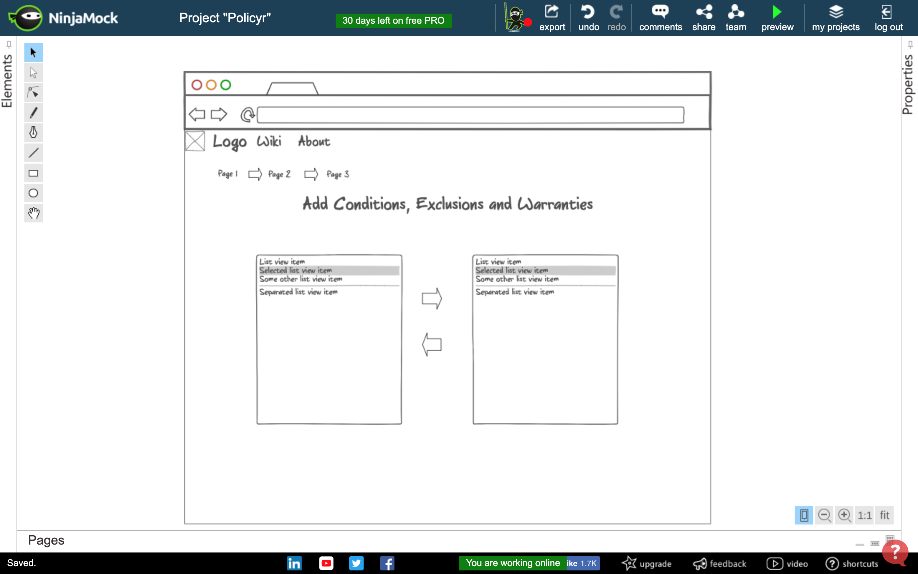Zoom out the canvas
The image size is (918, 574).
point(824,515)
